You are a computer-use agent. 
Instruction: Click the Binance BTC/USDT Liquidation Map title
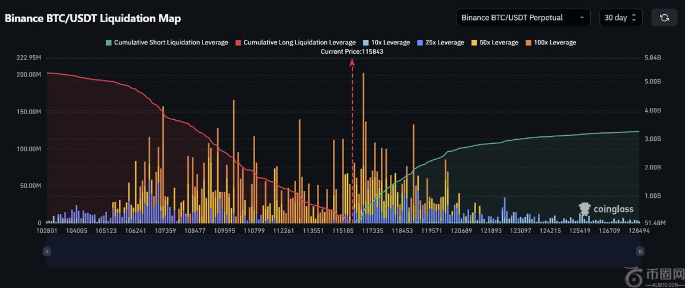(x=92, y=18)
